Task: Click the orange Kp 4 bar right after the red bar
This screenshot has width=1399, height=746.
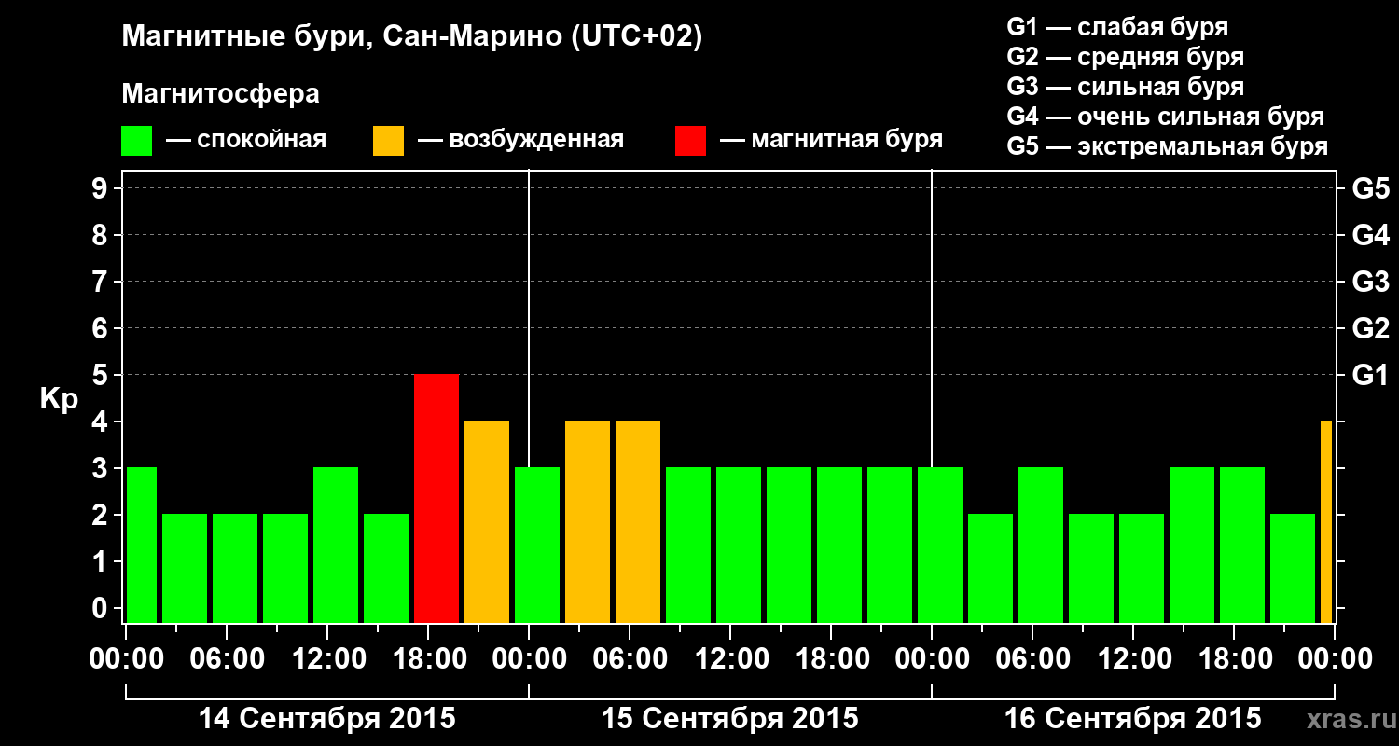Action: [487, 521]
